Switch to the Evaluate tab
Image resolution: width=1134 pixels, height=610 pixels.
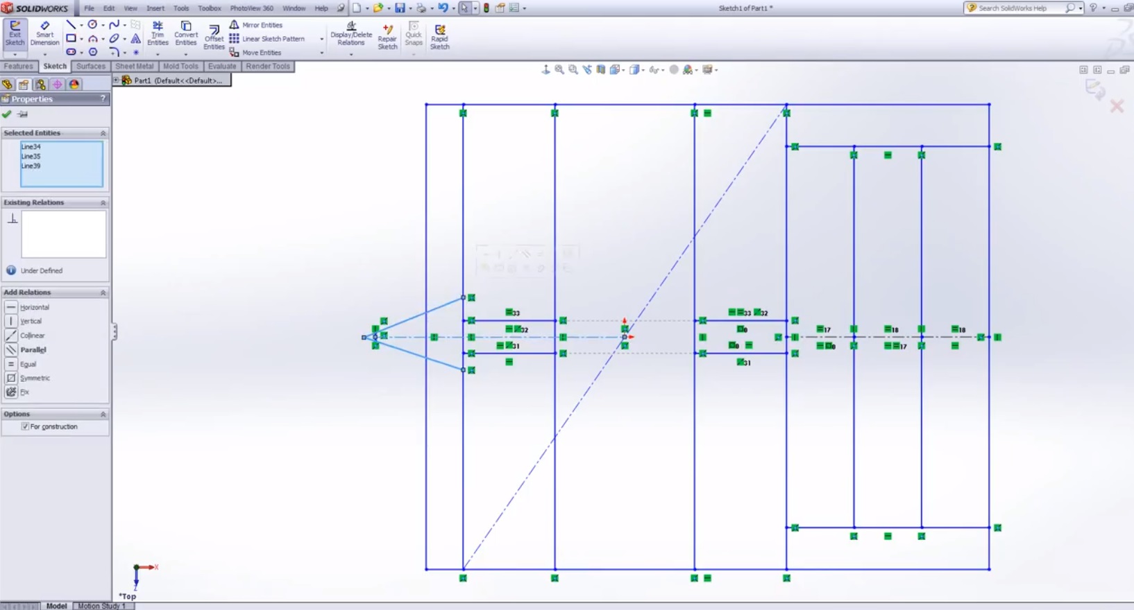[x=222, y=67]
